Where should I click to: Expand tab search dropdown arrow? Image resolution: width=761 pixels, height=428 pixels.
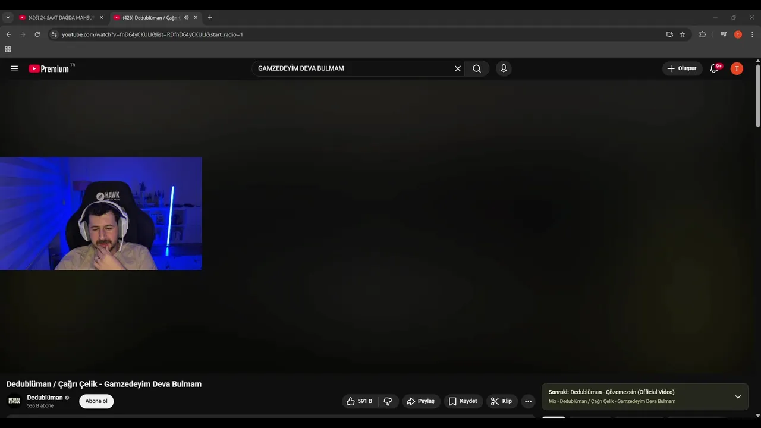pyautogui.click(x=8, y=18)
